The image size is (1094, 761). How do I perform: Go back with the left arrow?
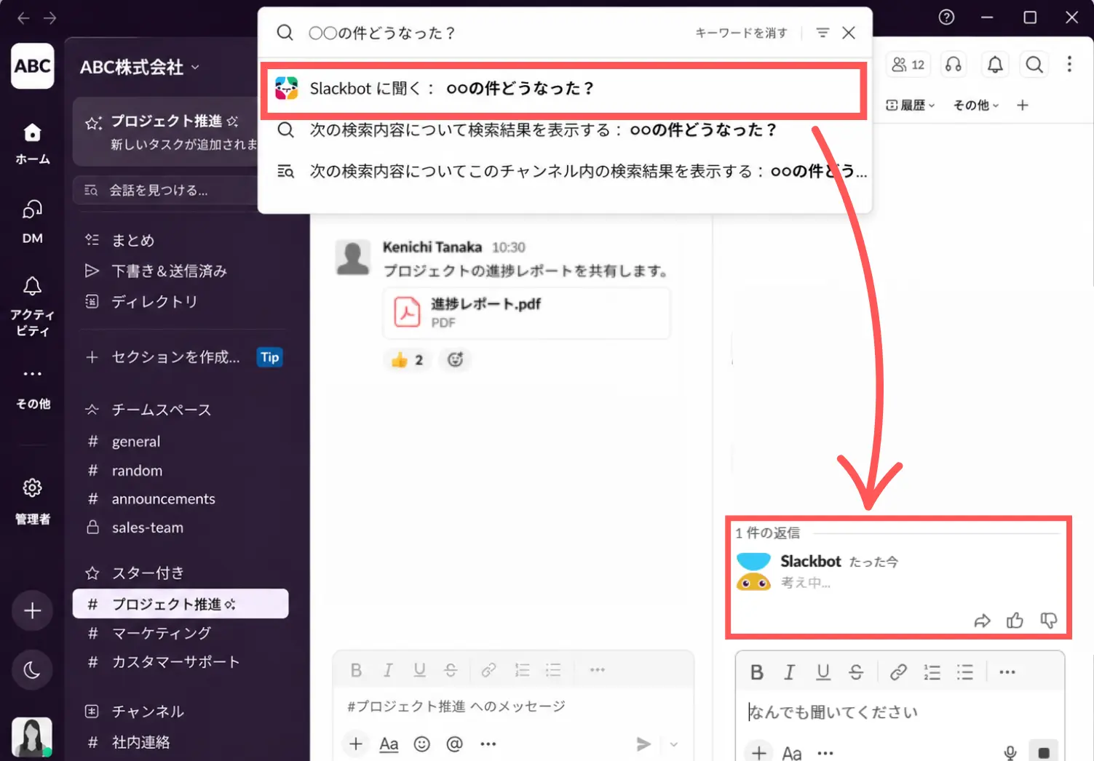click(x=23, y=17)
